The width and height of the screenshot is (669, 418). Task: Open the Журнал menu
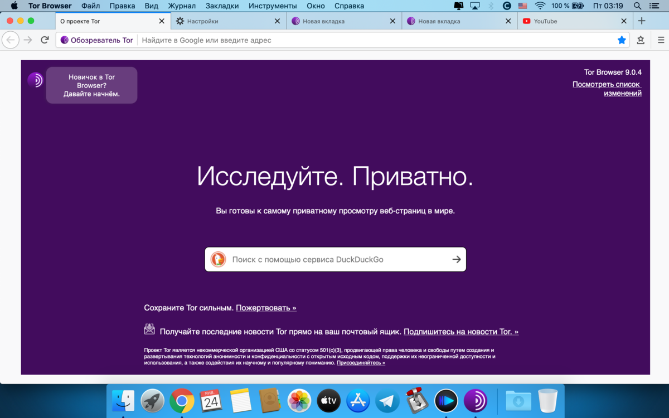182,6
